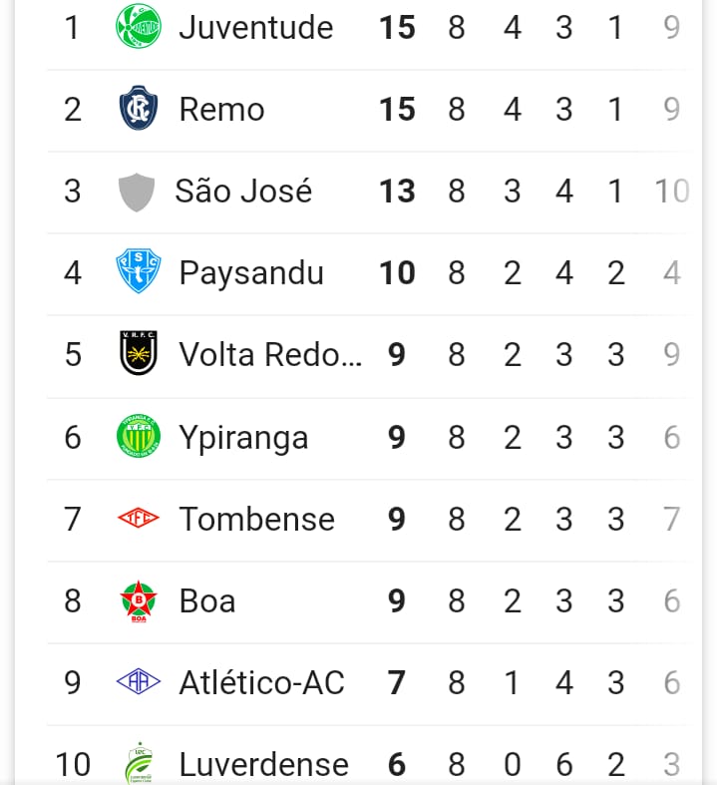The image size is (717, 785).
Task: Click the Atlético-AC club logo
Action: click(138, 682)
